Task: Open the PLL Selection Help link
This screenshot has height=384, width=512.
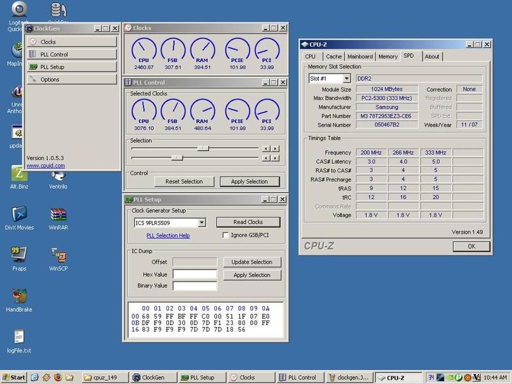Action: [x=168, y=236]
